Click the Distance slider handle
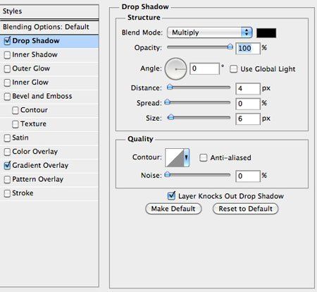 tap(170, 87)
